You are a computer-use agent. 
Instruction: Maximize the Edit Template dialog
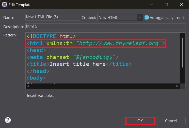pos(166,5)
